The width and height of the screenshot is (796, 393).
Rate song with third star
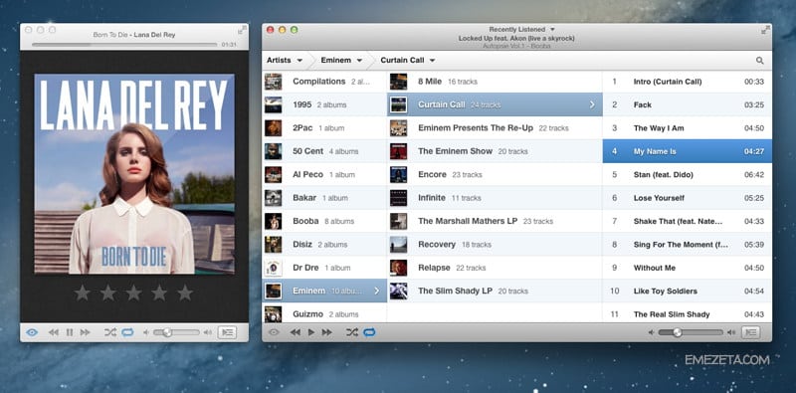pos(133,293)
